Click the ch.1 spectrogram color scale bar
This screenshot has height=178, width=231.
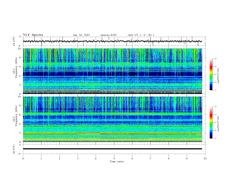(211, 74)
